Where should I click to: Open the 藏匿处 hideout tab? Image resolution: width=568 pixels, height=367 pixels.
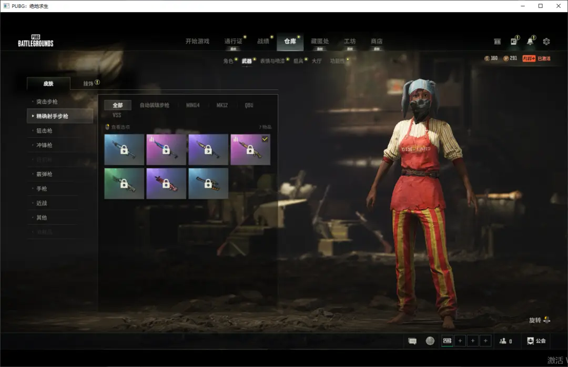coord(320,42)
